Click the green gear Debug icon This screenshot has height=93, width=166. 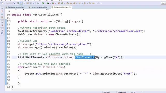pos(38,3)
